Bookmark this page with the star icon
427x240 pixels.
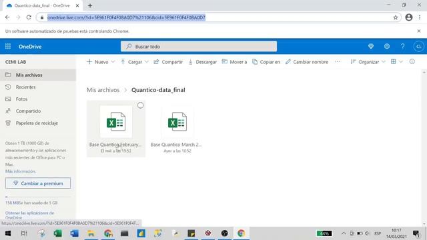click(396, 17)
